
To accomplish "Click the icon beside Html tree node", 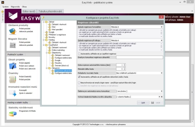I will point(50,27).
